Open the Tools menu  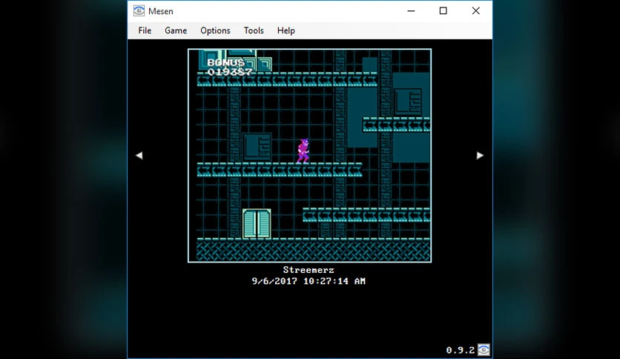(x=254, y=30)
